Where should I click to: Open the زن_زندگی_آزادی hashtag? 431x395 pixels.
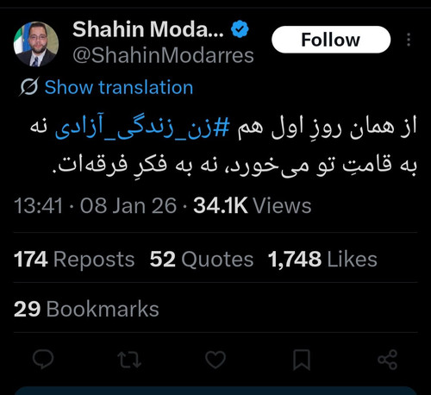(x=142, y=129)
